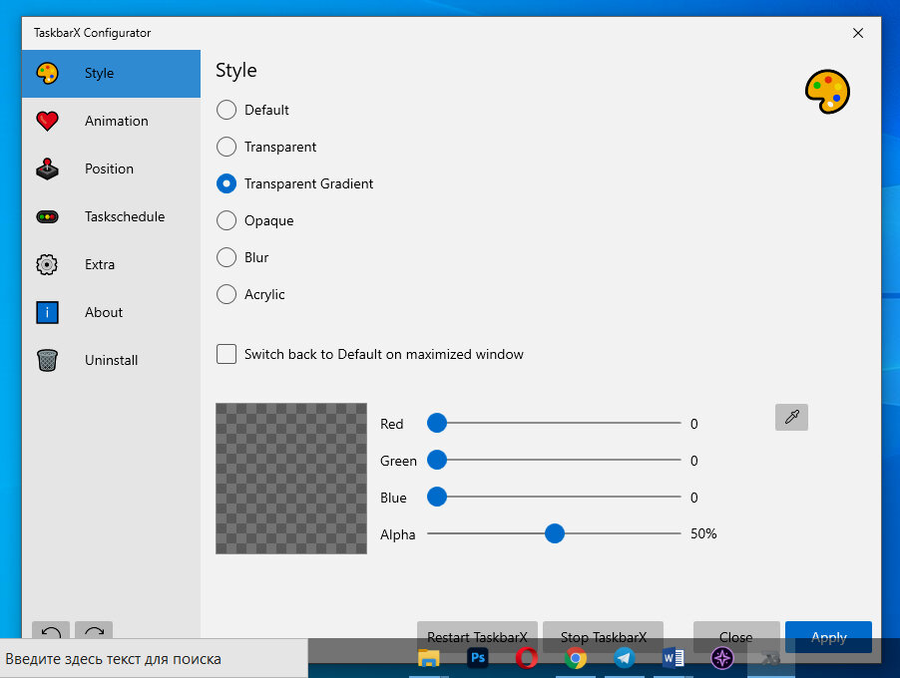Viewport: 900px width, 678px height.
Task: Show the About section
Action: [x=112, y=313]
